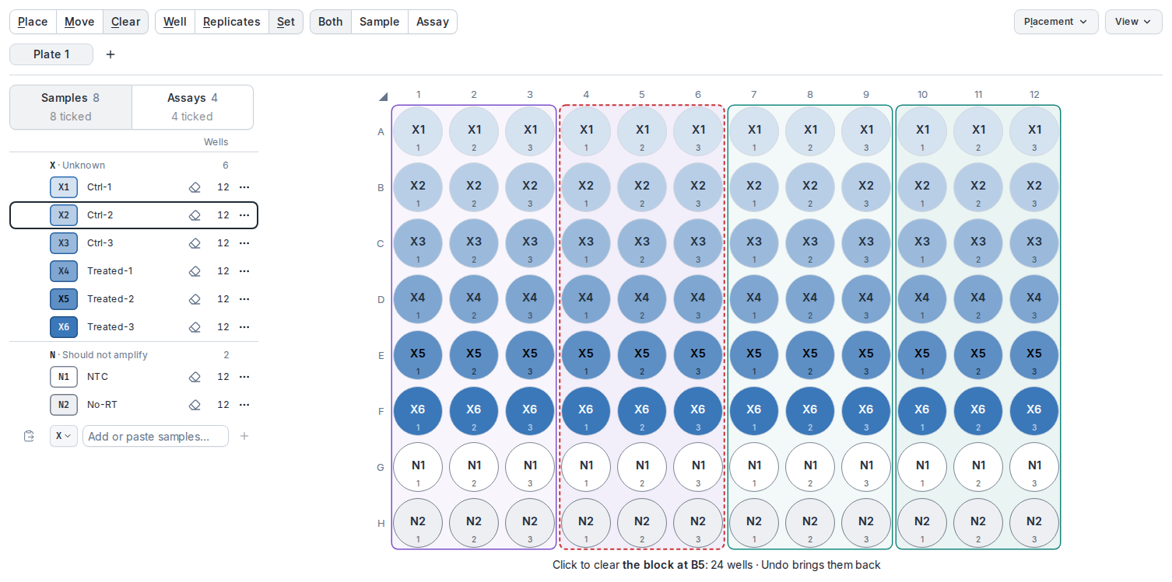The image size is (1172, 582).
Task: Click the row G header
Action: coord(381,467)
